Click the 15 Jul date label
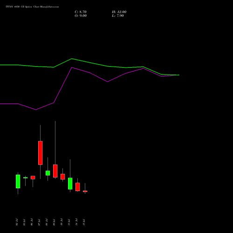233x233 pixels. pyautogui.click(x=84, y=222)
